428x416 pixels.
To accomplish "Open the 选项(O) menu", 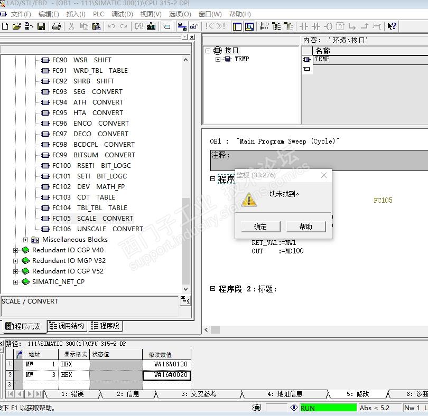I will tap(180, 14).
